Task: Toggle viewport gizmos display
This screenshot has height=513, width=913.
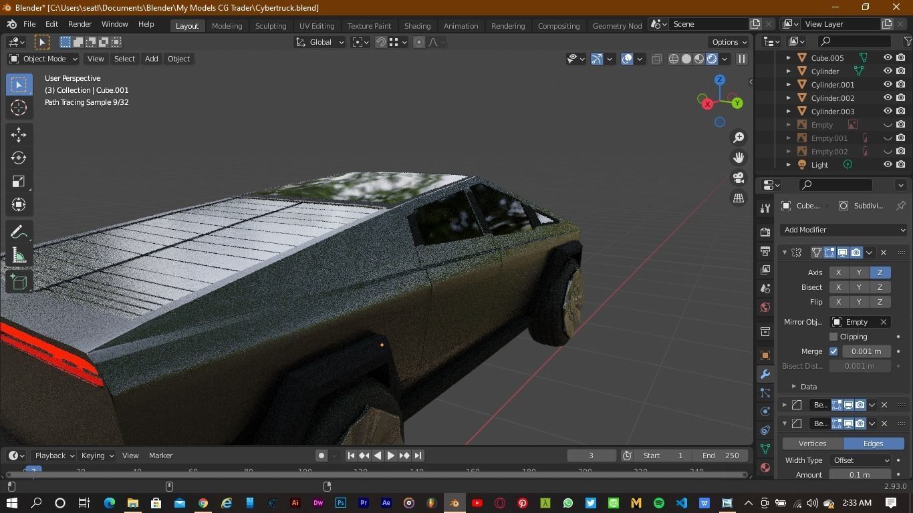Action: point(596,59)
